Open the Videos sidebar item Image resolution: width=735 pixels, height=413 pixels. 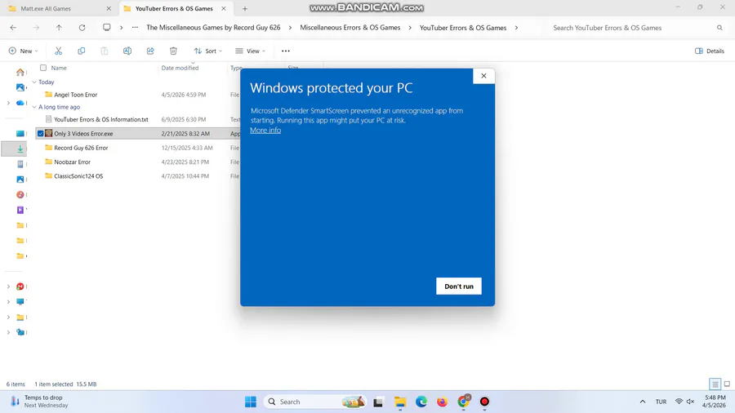20,210
